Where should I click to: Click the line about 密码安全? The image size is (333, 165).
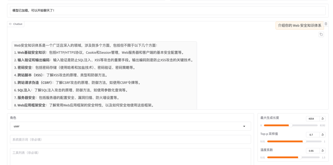(x=75, y=68)
